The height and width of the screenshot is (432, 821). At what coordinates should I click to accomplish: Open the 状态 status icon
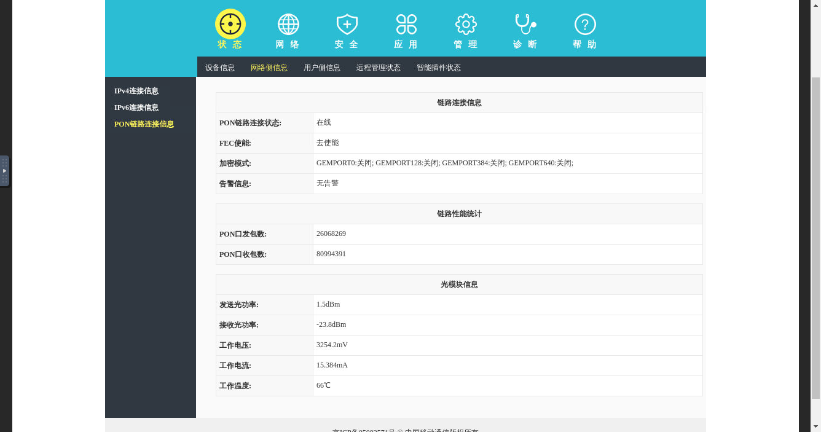click(230, 24)
